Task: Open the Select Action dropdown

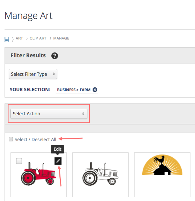Action: [49, 114]
